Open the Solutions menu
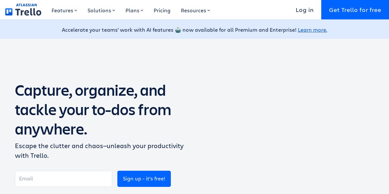389x194 pixels. (99, 11)
